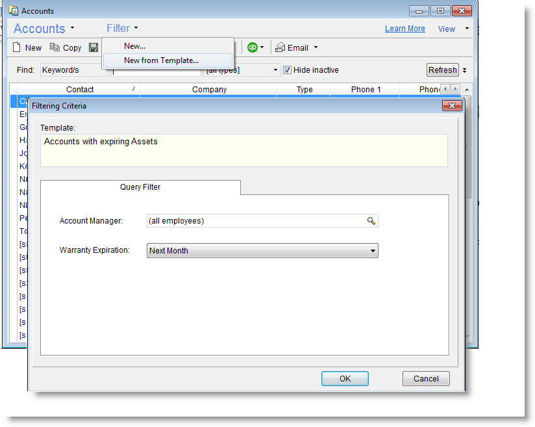
Task: Open the Warranty Expiration dropdown
Action: click(x=373, y=251)
